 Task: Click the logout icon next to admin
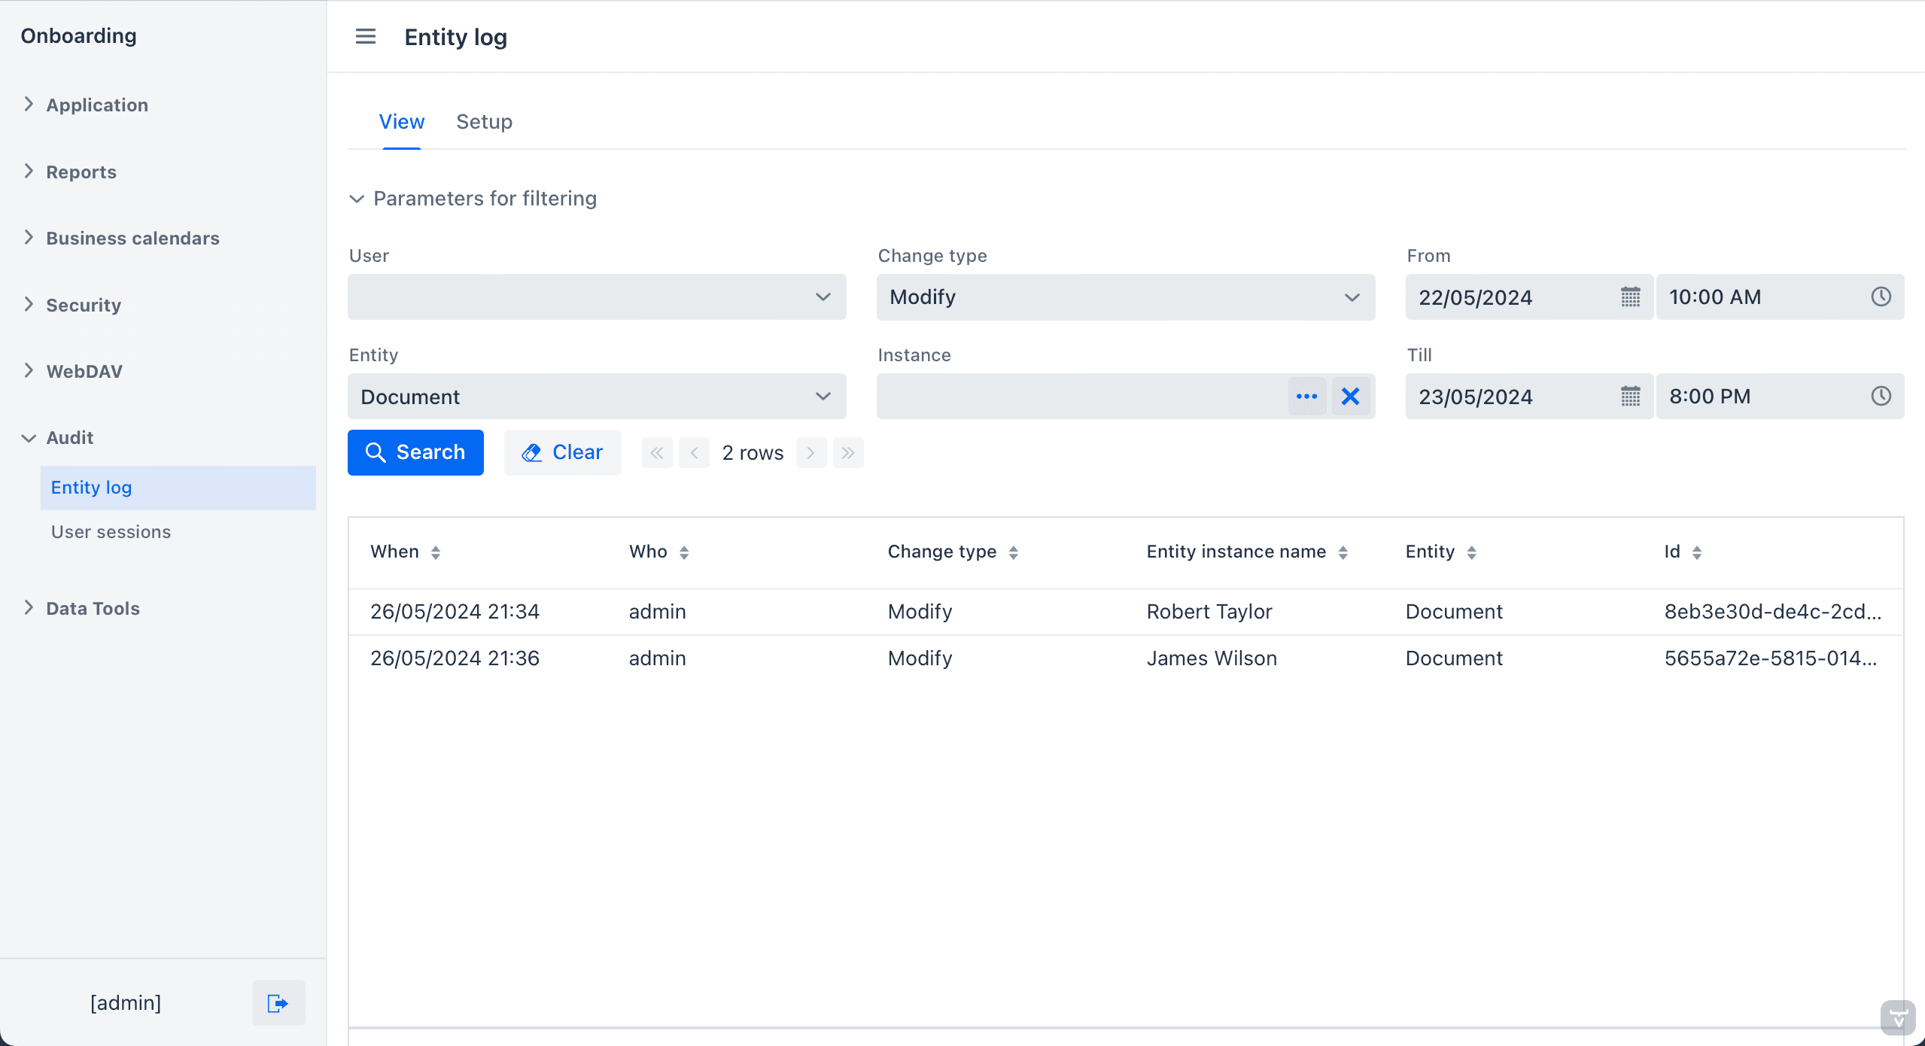(x=278, y=1003)
